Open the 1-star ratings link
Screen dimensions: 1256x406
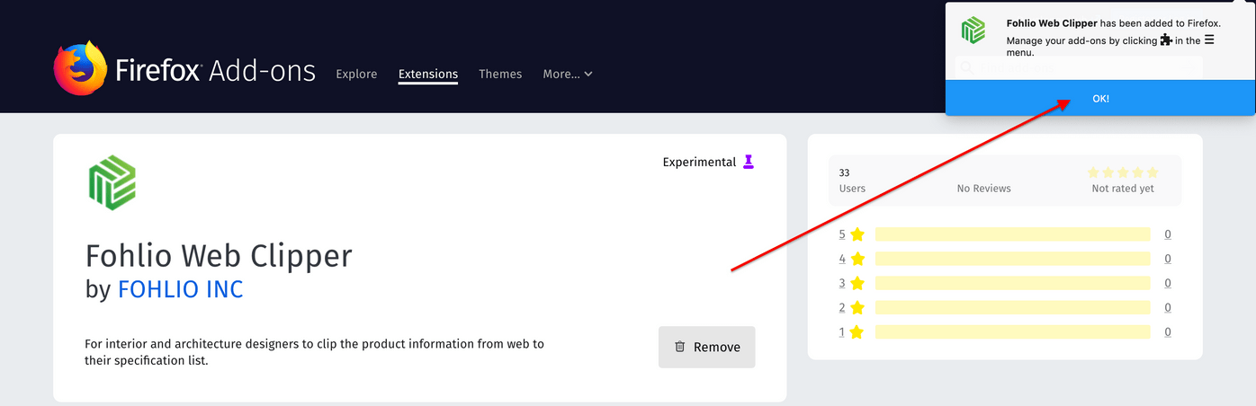[x=851, y=331]
